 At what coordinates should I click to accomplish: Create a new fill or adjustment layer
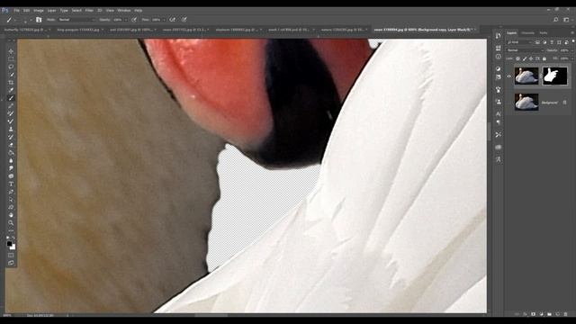click(541, 314)
